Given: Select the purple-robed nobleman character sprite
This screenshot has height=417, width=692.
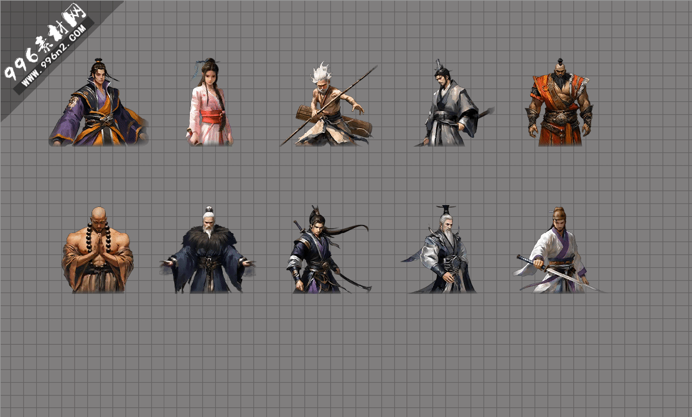Looking at the screenshot, I should (x=99, y=103).
